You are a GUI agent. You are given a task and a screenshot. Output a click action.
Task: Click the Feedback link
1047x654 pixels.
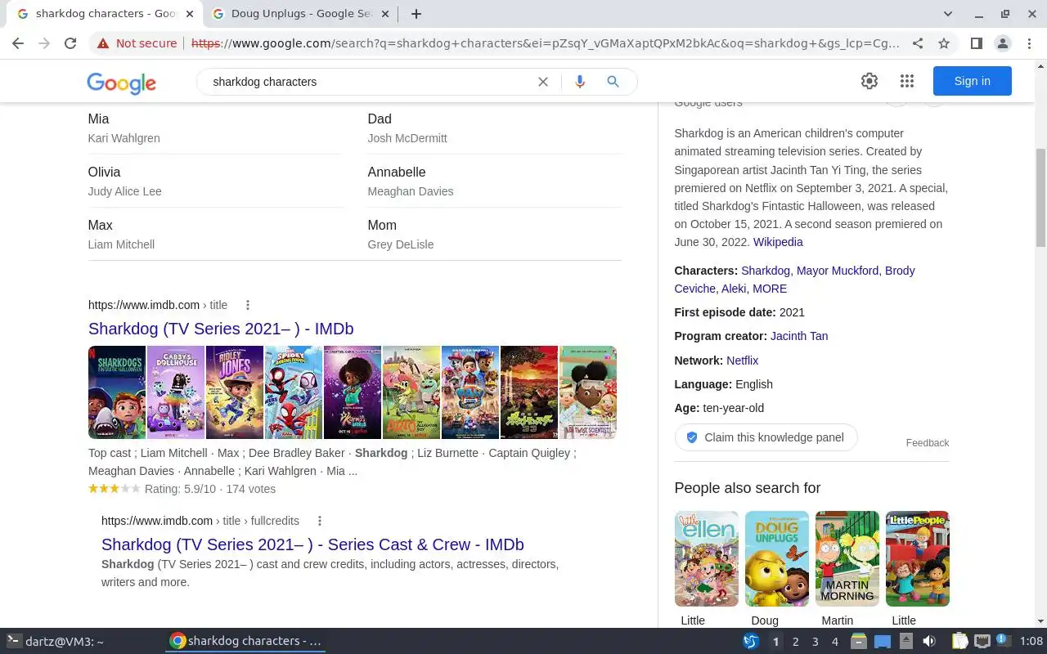pyautogui.click(x=928, y=443)
